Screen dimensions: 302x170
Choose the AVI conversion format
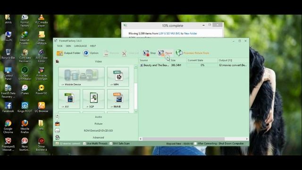pyautogui.click(x=69, y=99)
